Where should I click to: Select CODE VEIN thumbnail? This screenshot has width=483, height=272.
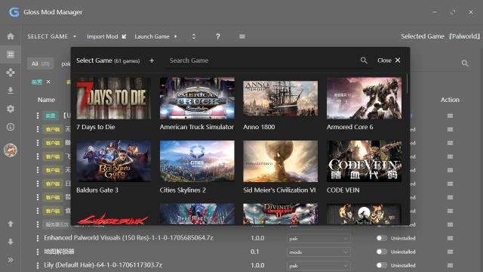(364, 161)
